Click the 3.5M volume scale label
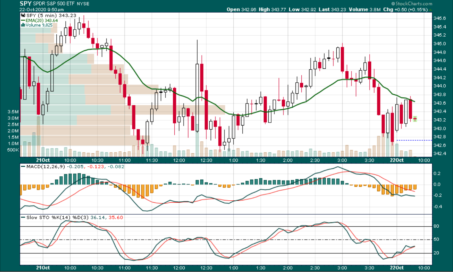The width and height of the screenshot is (453, 272). click(14, 112)
